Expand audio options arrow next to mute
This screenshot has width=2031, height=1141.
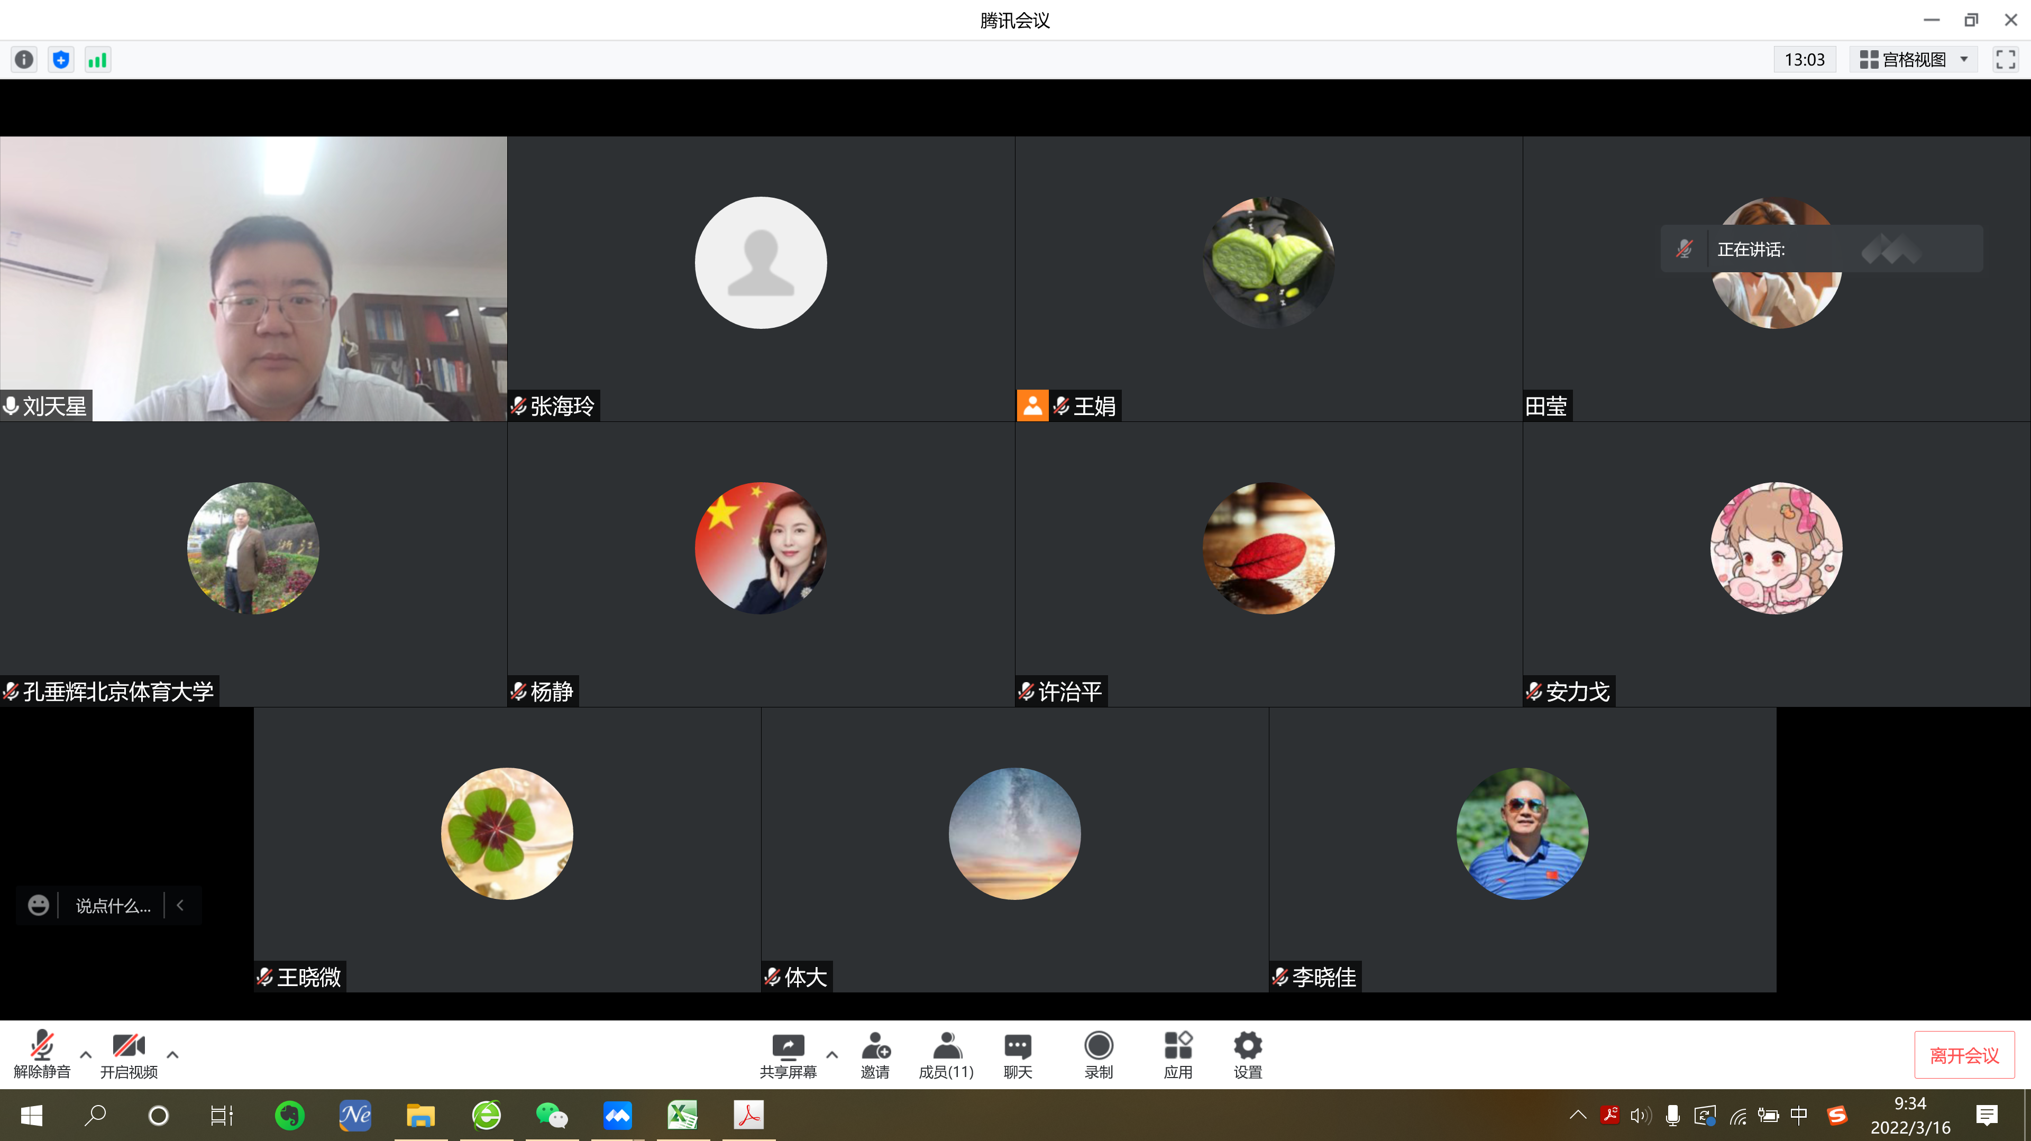pyautogui.click(x=86, y=1054)
